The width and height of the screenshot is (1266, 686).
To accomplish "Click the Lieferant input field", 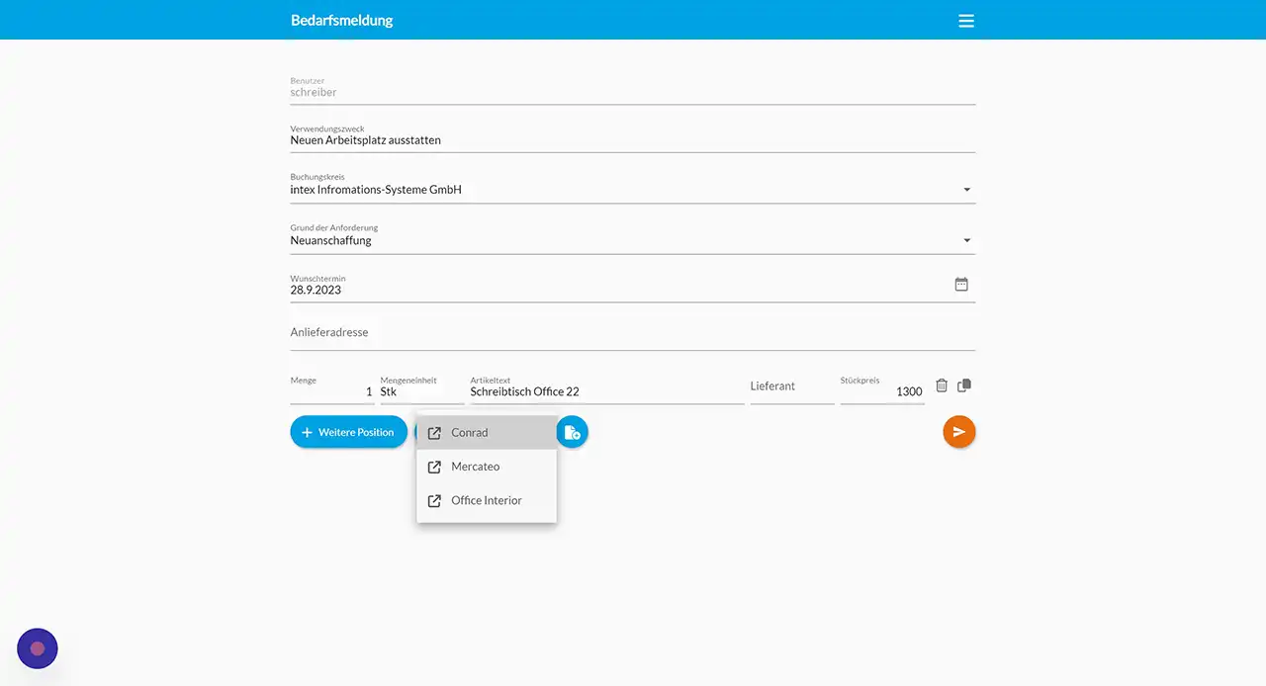I will pyautogui.click(x=791, y=386).
